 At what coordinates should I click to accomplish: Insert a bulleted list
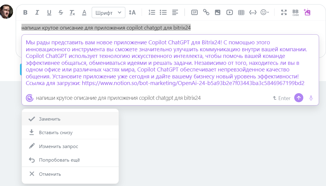163,12
